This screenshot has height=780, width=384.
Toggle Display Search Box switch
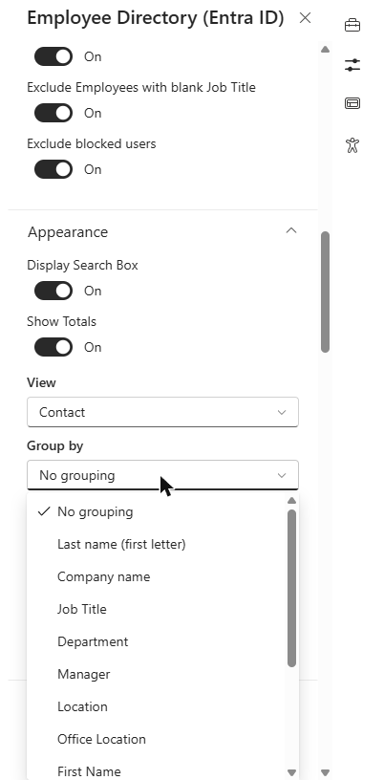[x=53, y=291]
